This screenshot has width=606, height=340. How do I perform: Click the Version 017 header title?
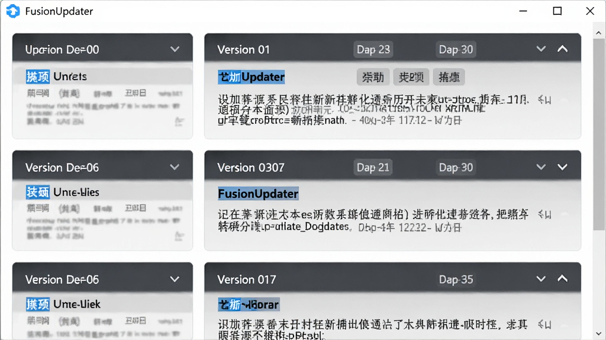247,279
